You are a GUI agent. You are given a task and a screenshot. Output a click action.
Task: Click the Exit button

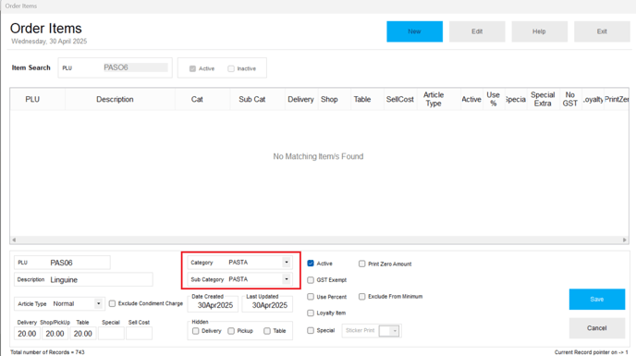(602, 31)
